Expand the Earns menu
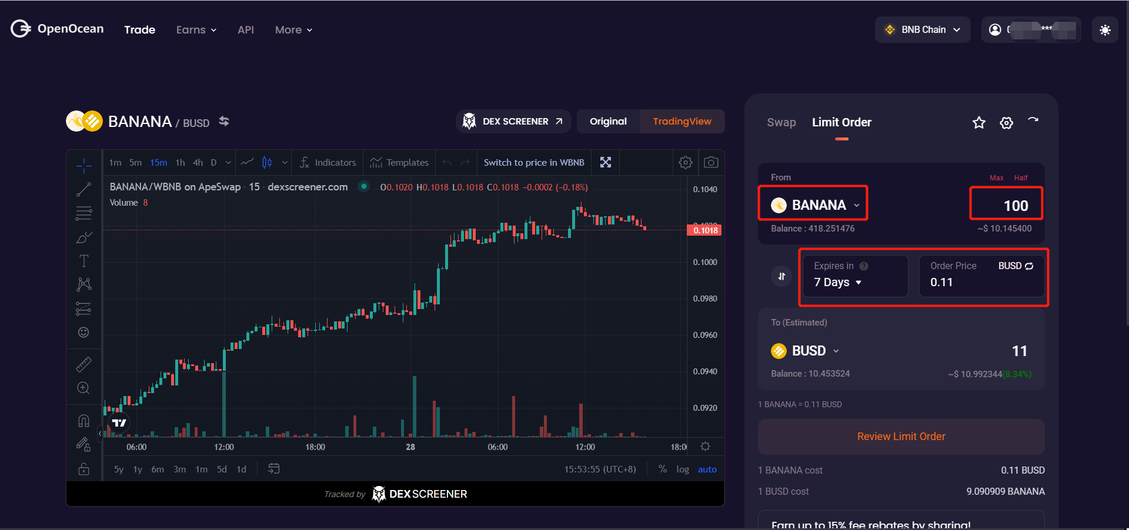This screenshot has width=1129, height=530. [x=196, y=30]
